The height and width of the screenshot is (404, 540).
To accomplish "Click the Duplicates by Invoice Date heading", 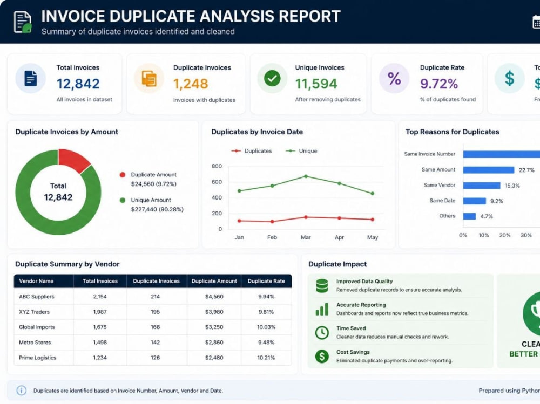I will pyautogui.click(x=257, y=132).
